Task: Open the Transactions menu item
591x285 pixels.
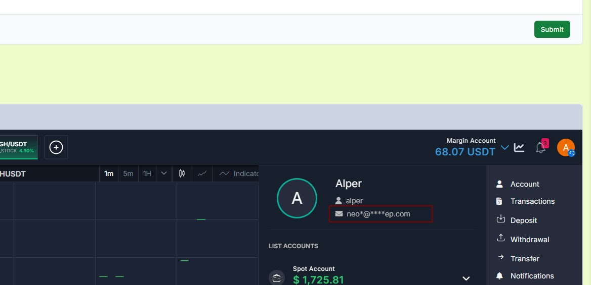Action: (532, 202)
